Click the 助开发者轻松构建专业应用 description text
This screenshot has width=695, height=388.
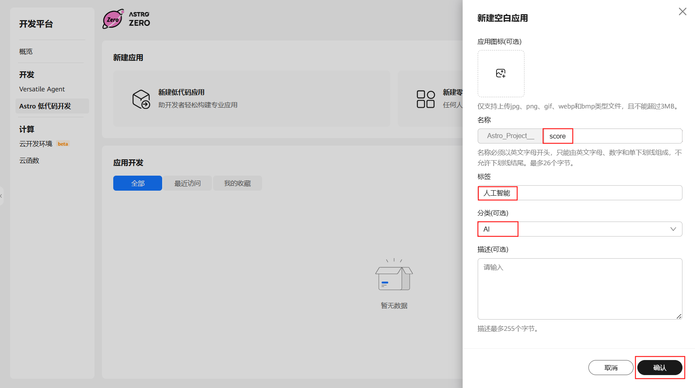(198, 105)
